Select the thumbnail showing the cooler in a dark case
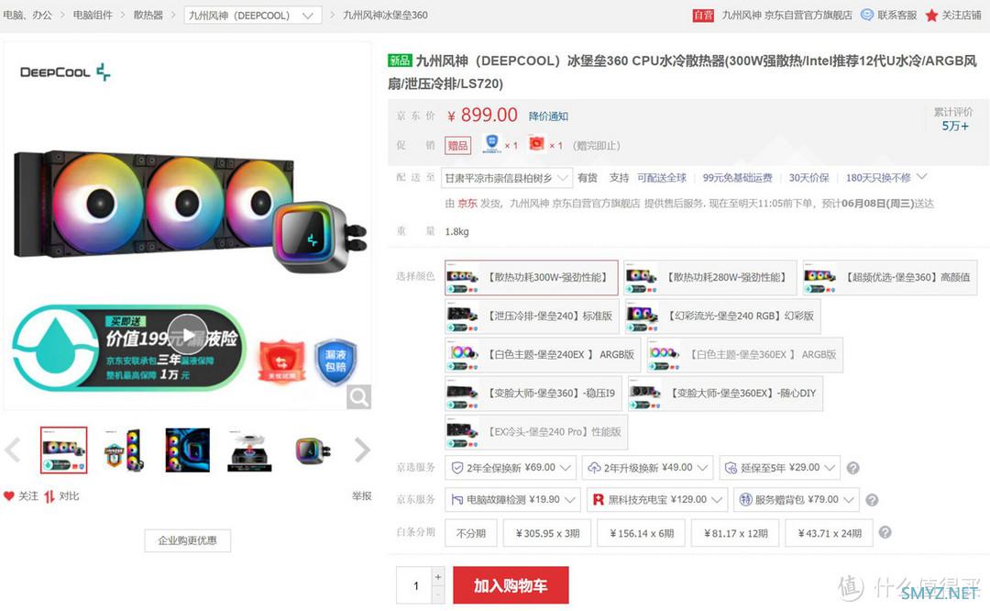The height and width of the screenshot is (611, 990). tap(188, 450)
